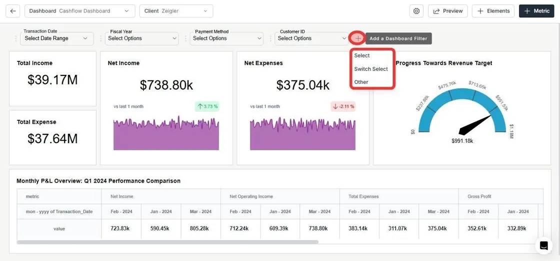Open the settings gear icon

coord(416,11)
